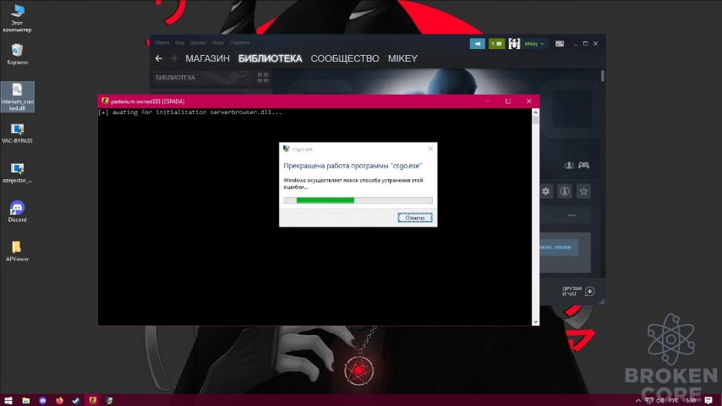Open the Вид menu in Steam
This screenshot has height=406, width=722.
179,42
